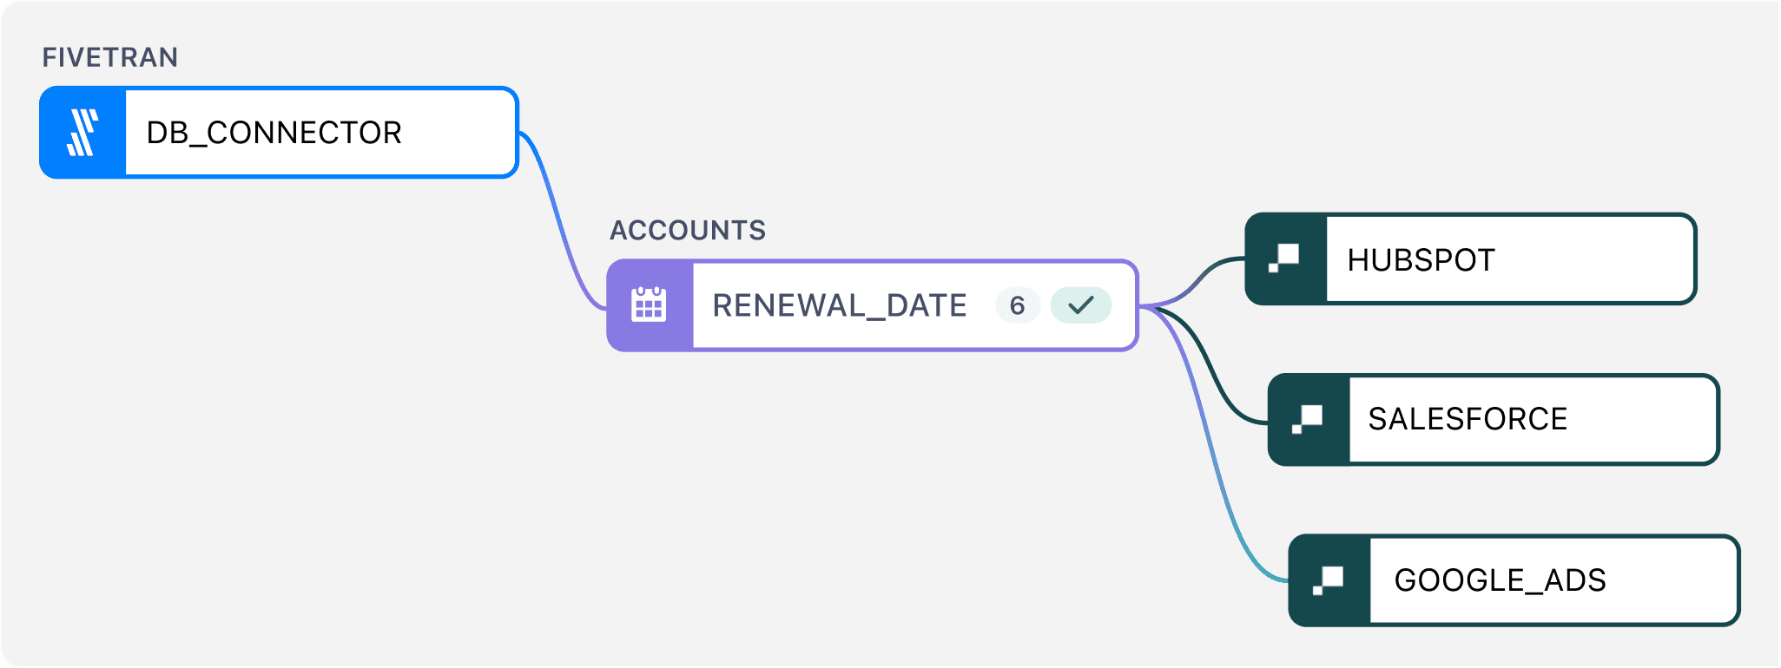
Task: Click the ACCOUNTS table heading
Action: pyautogui.click(x=688, y=230)
